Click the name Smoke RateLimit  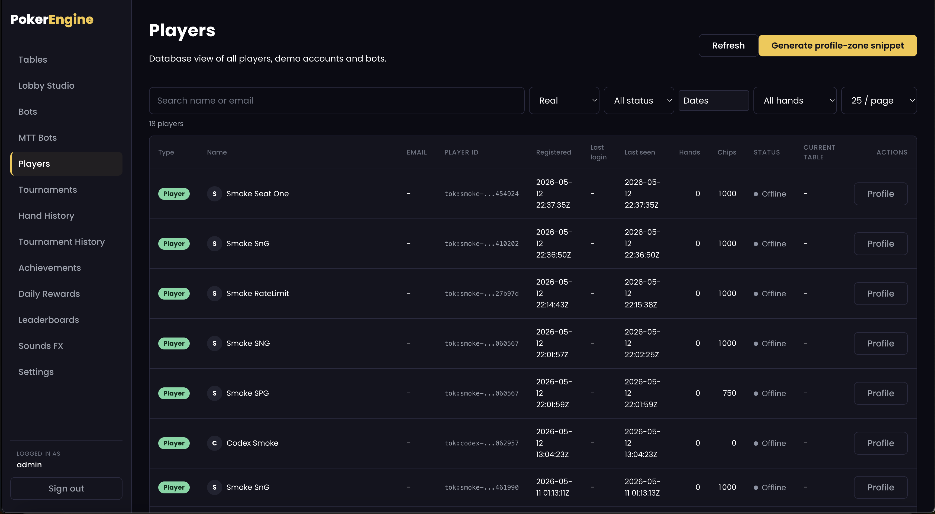pyautogui.click(x=257, y=294)
